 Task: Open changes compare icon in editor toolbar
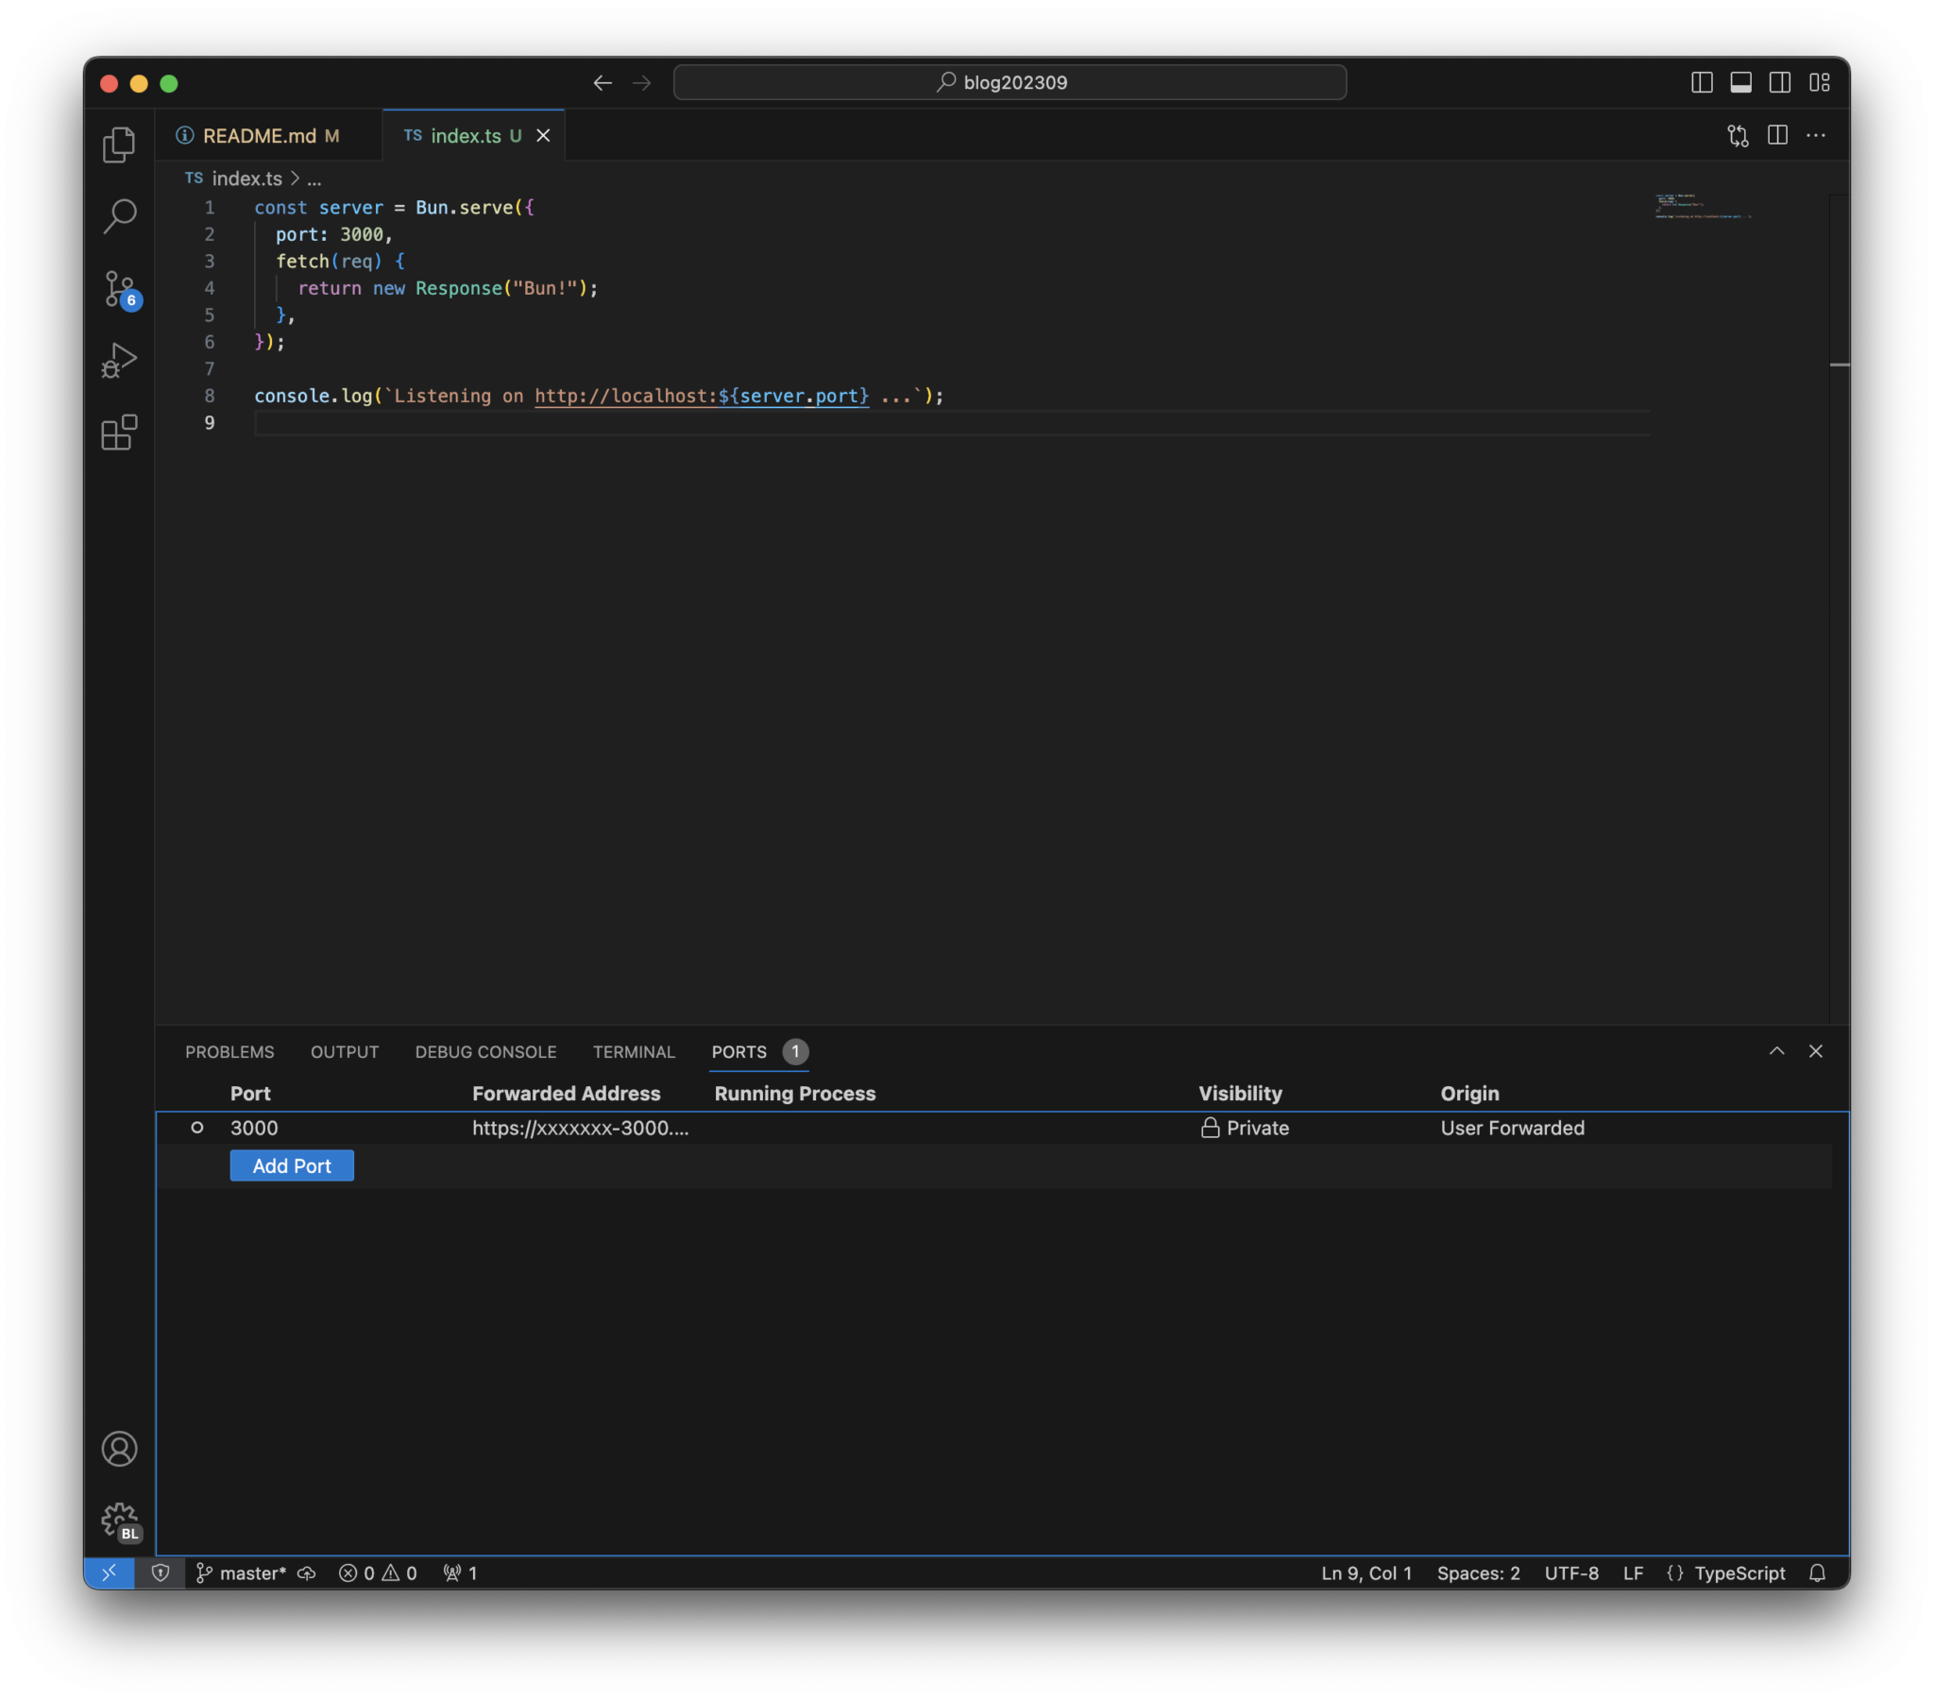pos(1738,135)
